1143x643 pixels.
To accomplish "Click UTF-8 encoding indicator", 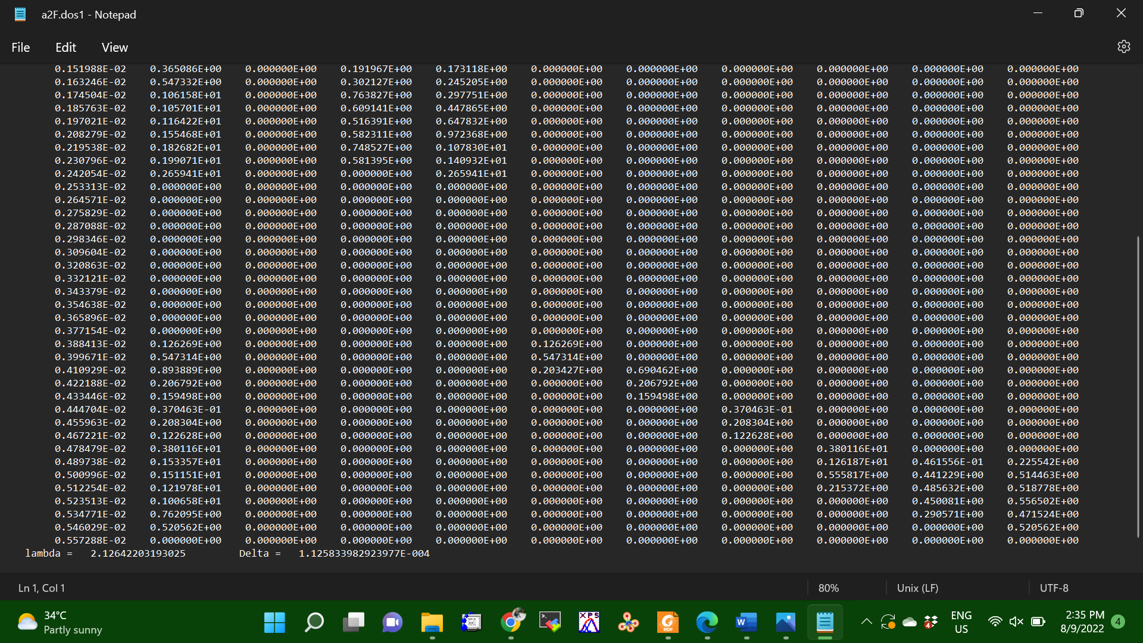I will point(1054,588).
